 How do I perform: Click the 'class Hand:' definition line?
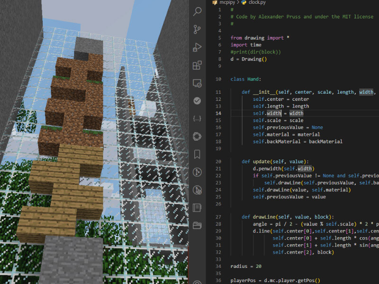[x=245, y=80]
